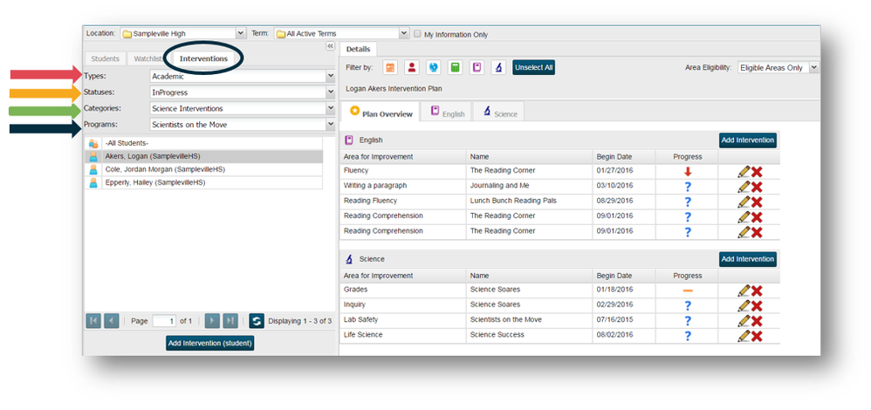Toggle the green calculator filter icon
The height and width of the screenshot is (410, 871).
[x=455, y=67]
